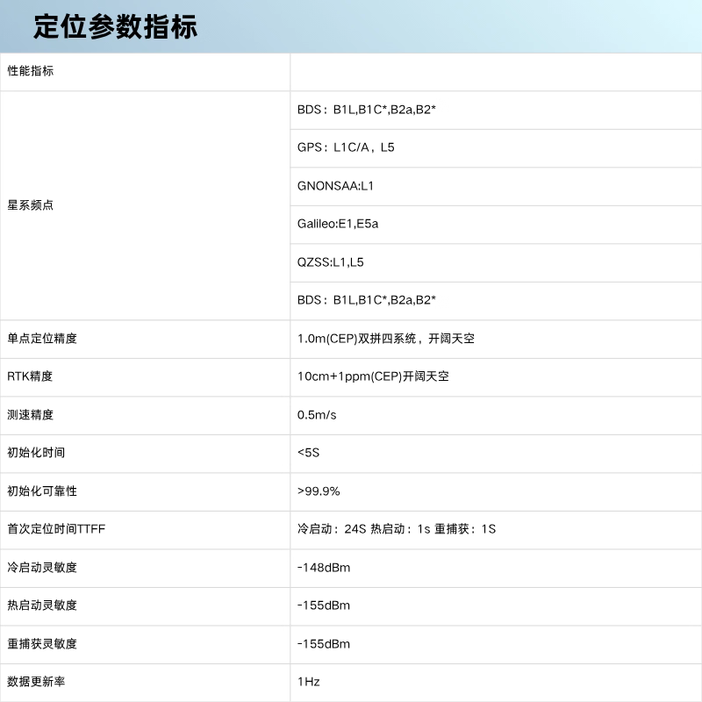Click the 星系频点 row label
The image size is (702, 702).
pos(31,205)
